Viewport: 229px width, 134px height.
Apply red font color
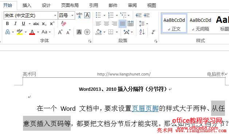(32, 32)
